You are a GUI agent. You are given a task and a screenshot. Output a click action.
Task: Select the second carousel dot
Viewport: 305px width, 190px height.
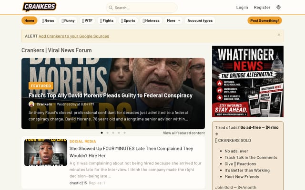click(x=107, y=133)
